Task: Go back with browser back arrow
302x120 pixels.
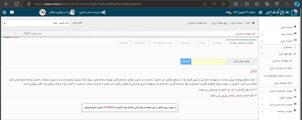Action: click(x=6, y=4)
